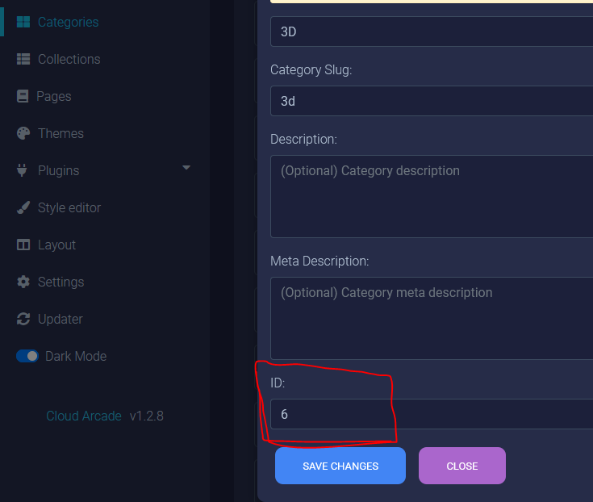593x502 pixels.
Task: Focus the Category Slug input field
Action: coord(432,101)
